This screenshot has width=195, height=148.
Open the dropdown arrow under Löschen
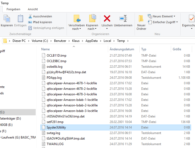(107, 29)
